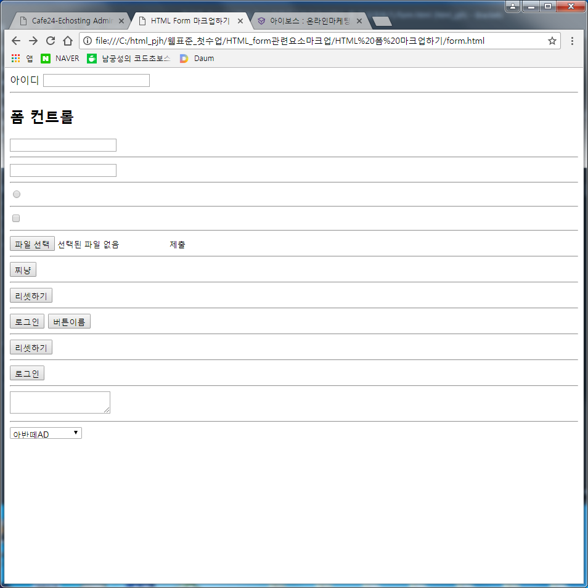Go back using the browser back arrow
Screen dimensions: 588x588
[x=16, y=41]
